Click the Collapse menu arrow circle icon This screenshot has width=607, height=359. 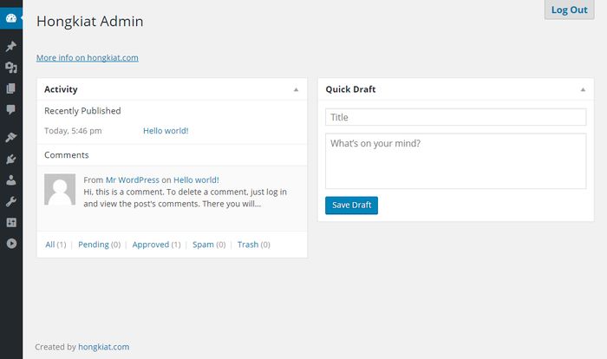(x=11, y=243)
